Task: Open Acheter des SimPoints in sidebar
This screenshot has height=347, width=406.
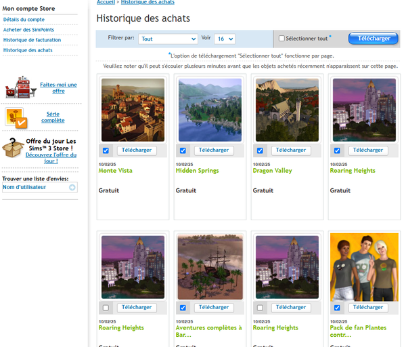Action: pyautogui.click(x=28, y=30)
